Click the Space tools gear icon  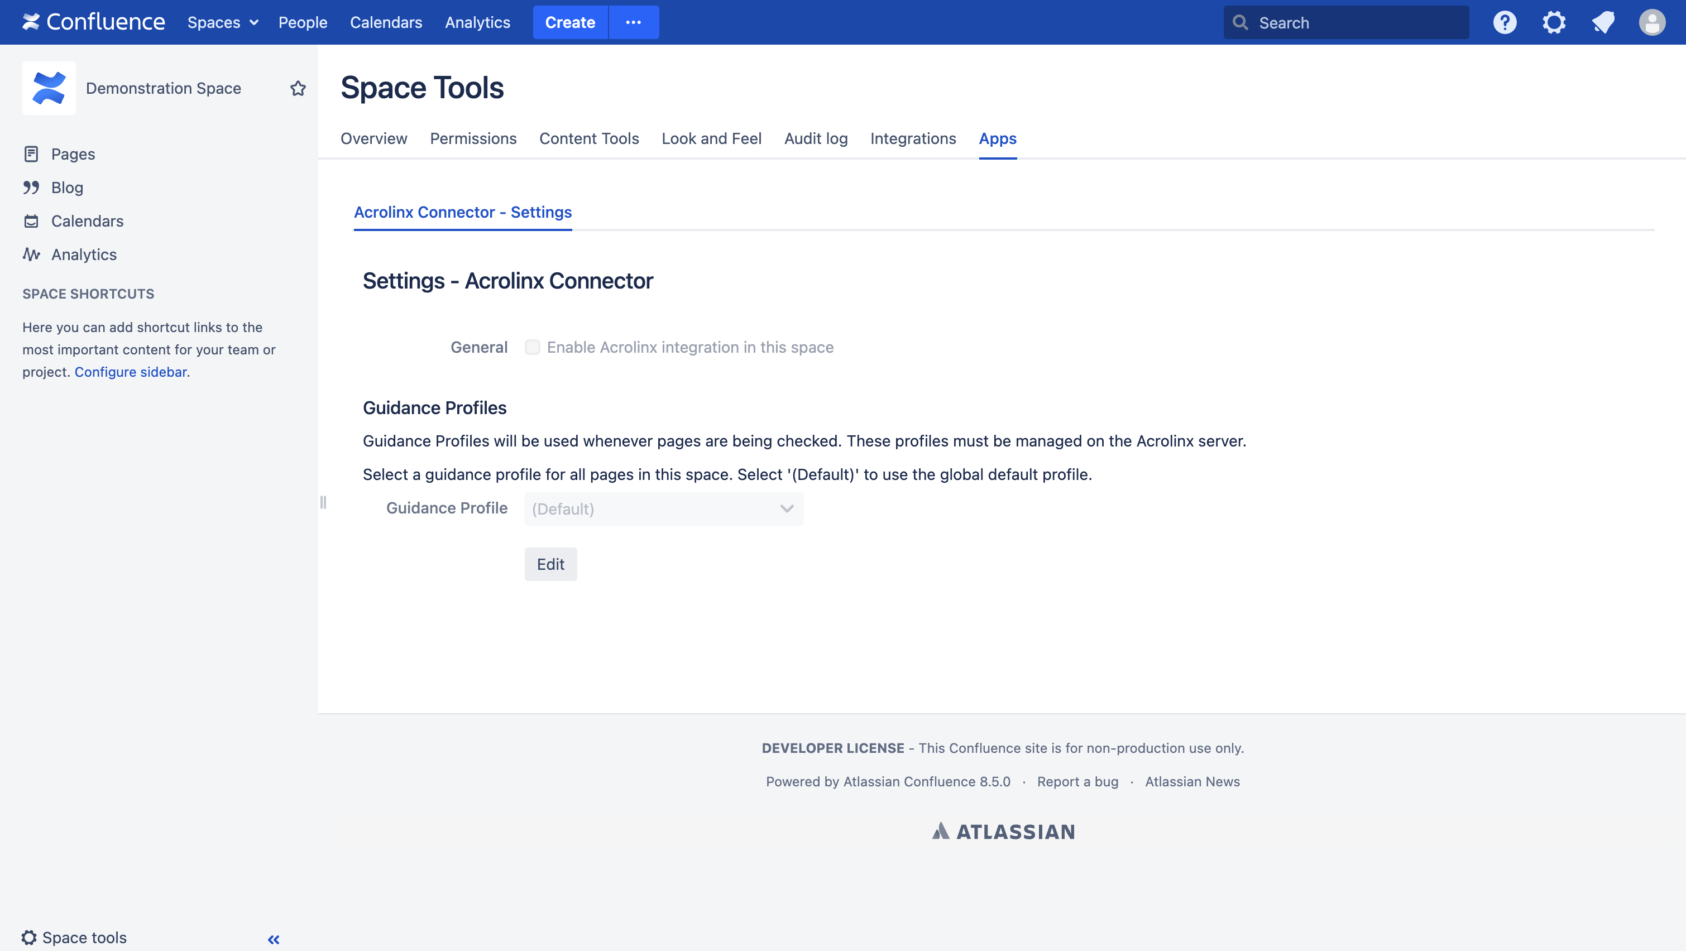click(29, 937)
